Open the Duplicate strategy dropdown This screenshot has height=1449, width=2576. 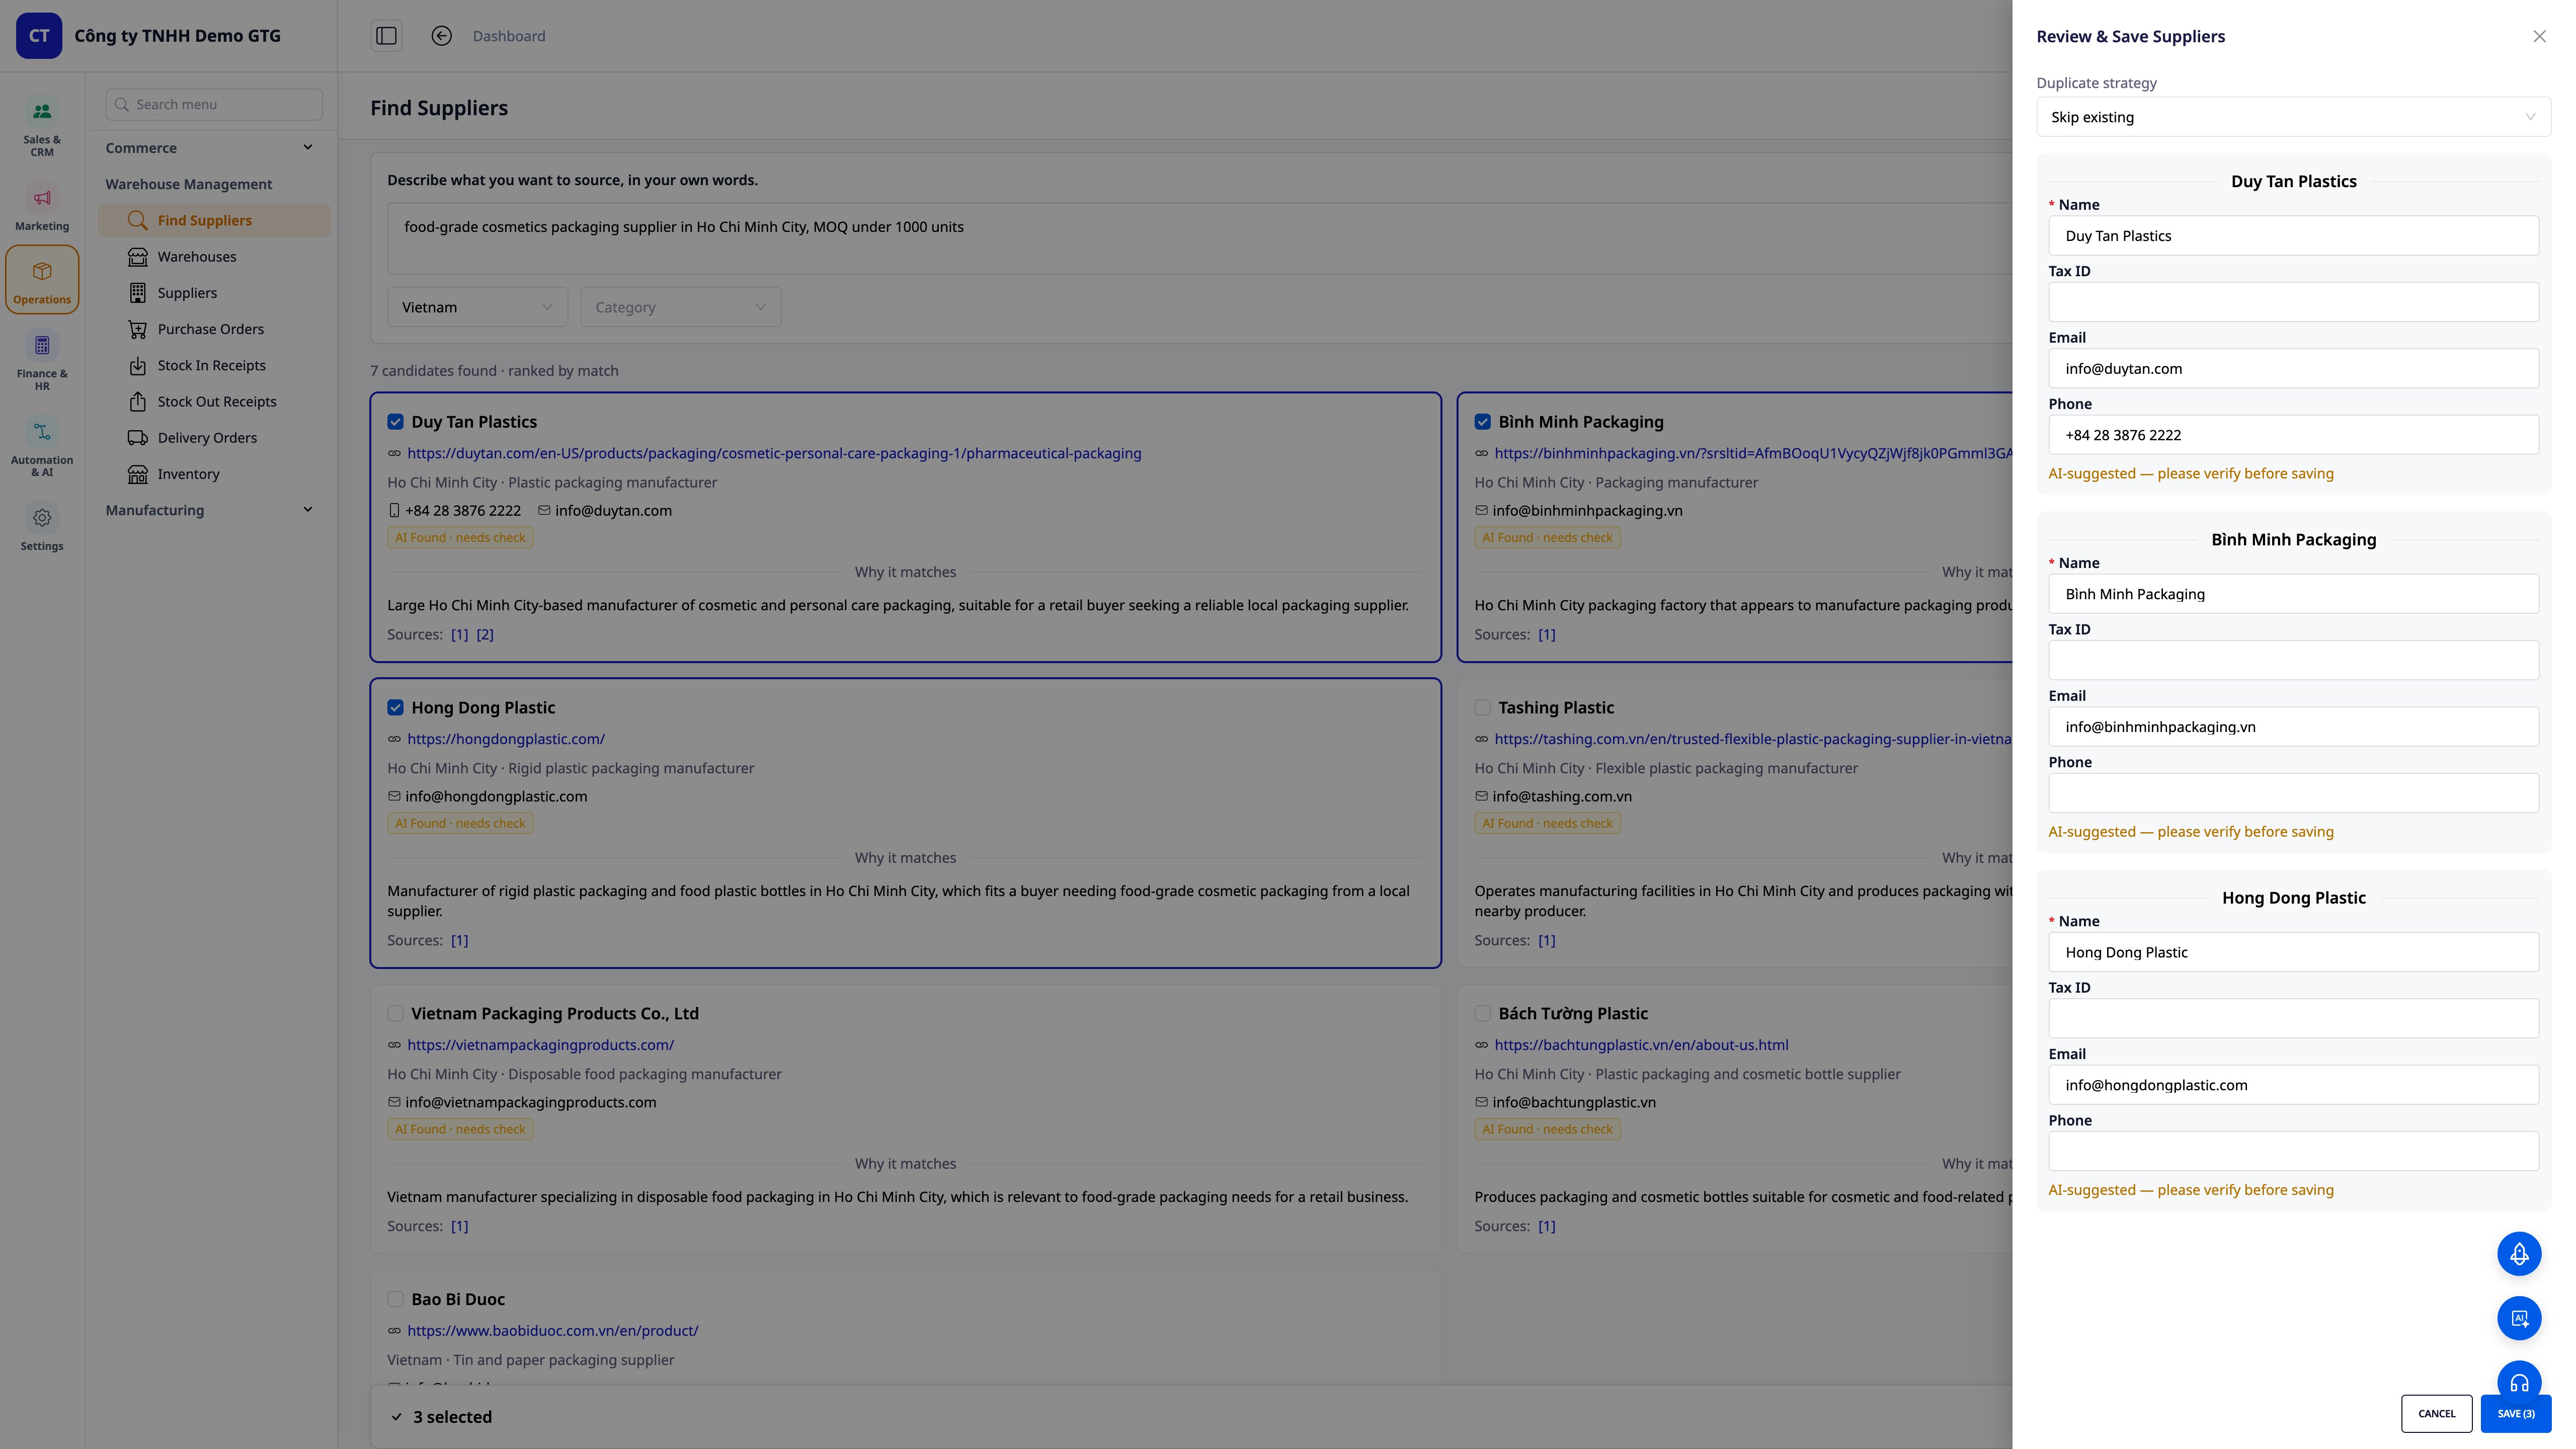2293,117
